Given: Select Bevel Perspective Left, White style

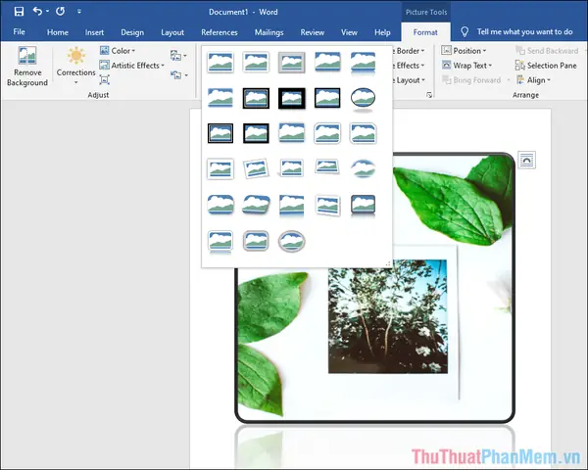Looking at the screenshot, I should (327, 206).
